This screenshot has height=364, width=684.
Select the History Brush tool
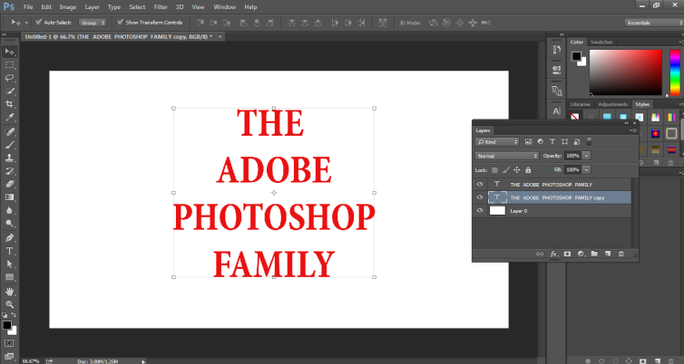pos(10,170)
